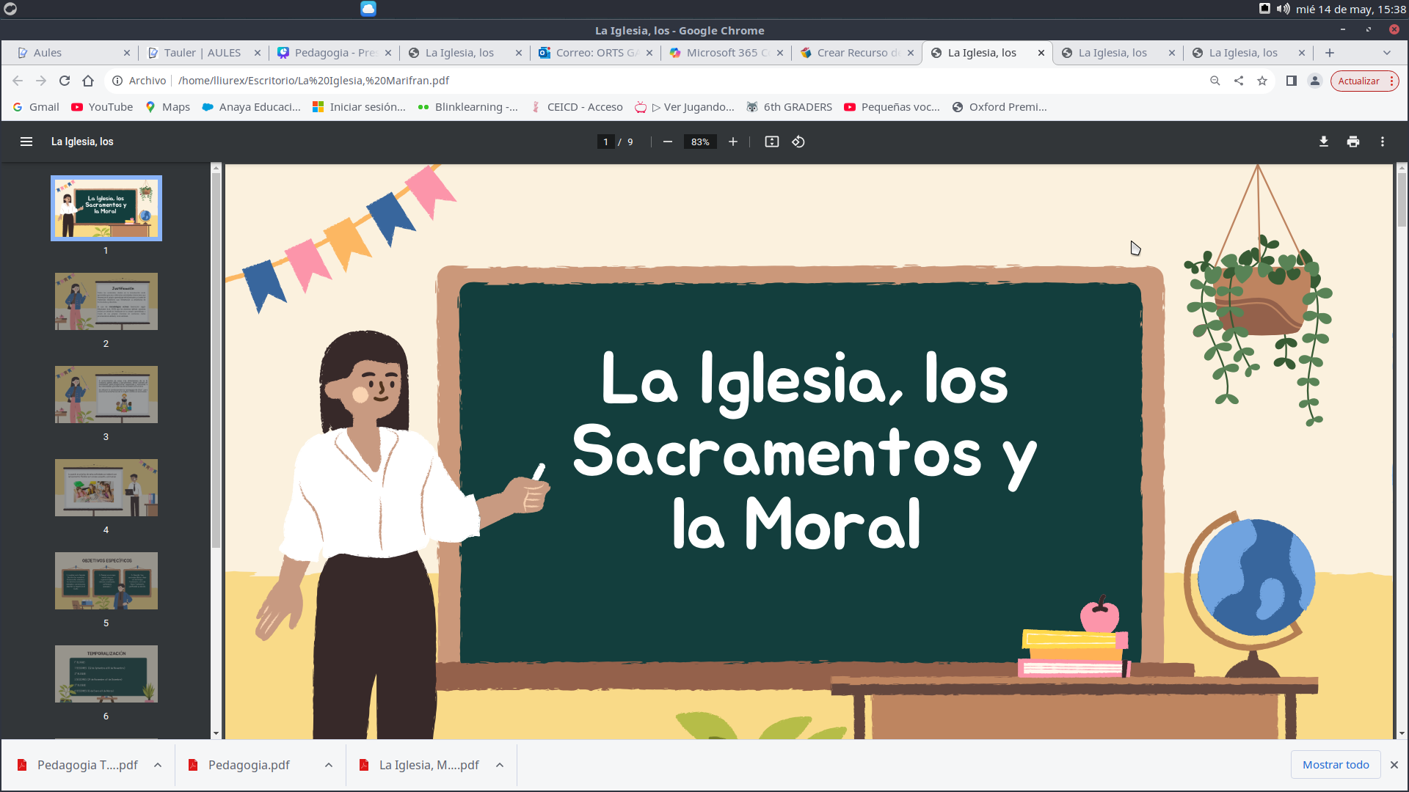Image resolution: width=1409 pixels, height=792 pixels.
Task: Open the Ver Jugando... bookmark
Action: [685, 107]
